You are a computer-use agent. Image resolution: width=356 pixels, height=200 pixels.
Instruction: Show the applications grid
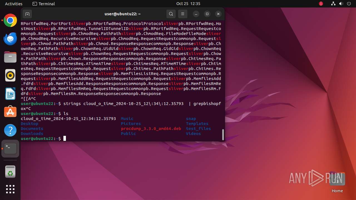click(10, 189)
